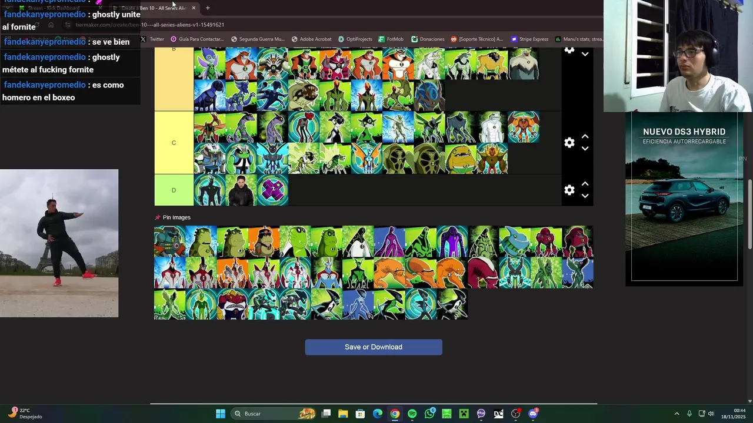The width and height of the screenshot is (753, 423).
Task: Open WhatsApp from the taskbar
Action: tap(429, 414)
